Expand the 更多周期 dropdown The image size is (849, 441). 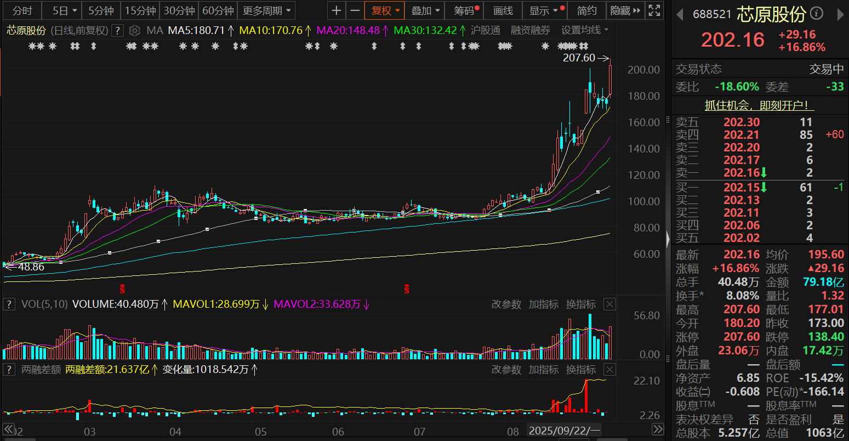point(267,10)
